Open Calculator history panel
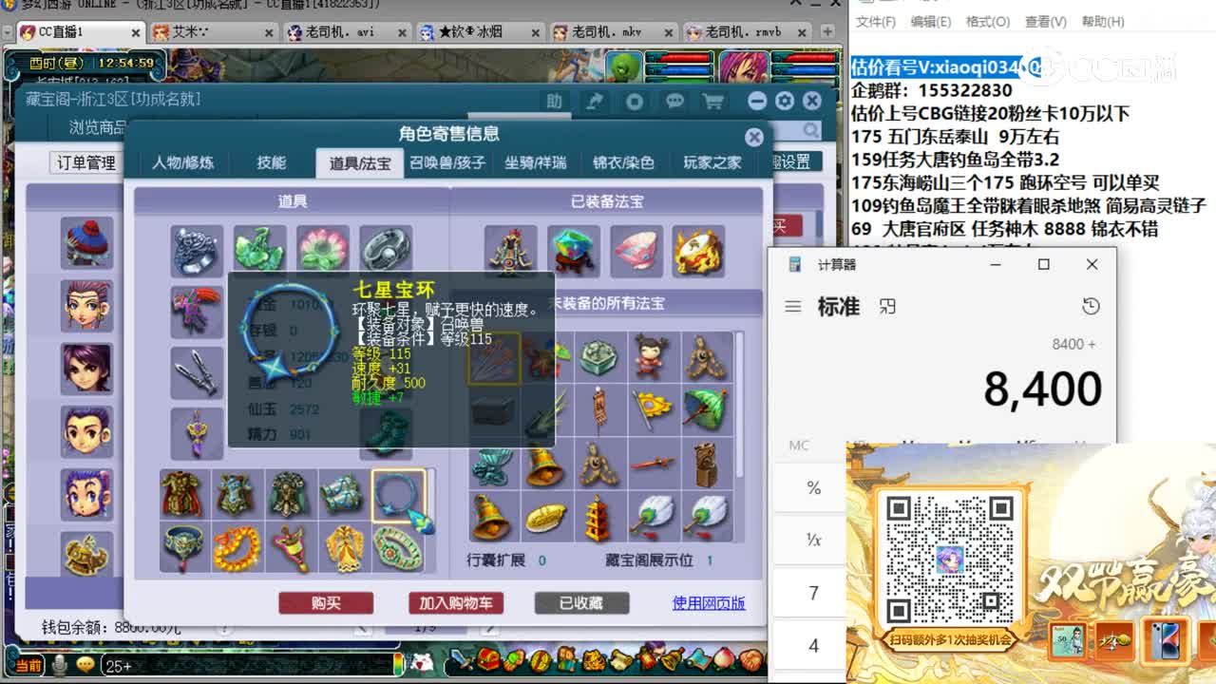1216x684 pixels. [1091, 306]
